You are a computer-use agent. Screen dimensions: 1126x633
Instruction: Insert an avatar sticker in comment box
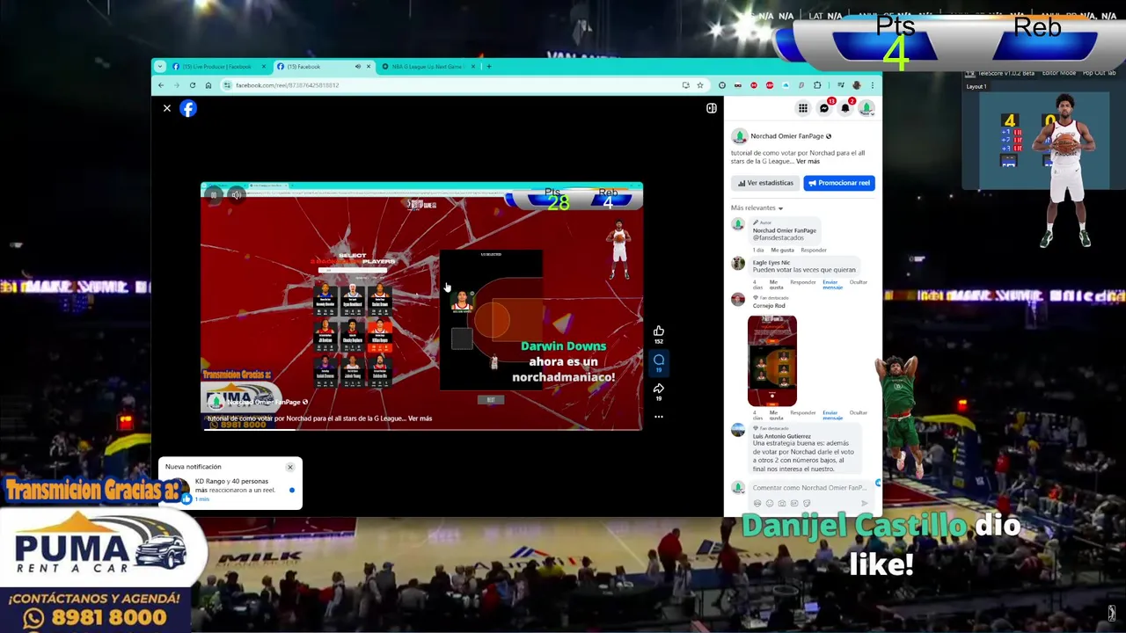pos(757,503)
